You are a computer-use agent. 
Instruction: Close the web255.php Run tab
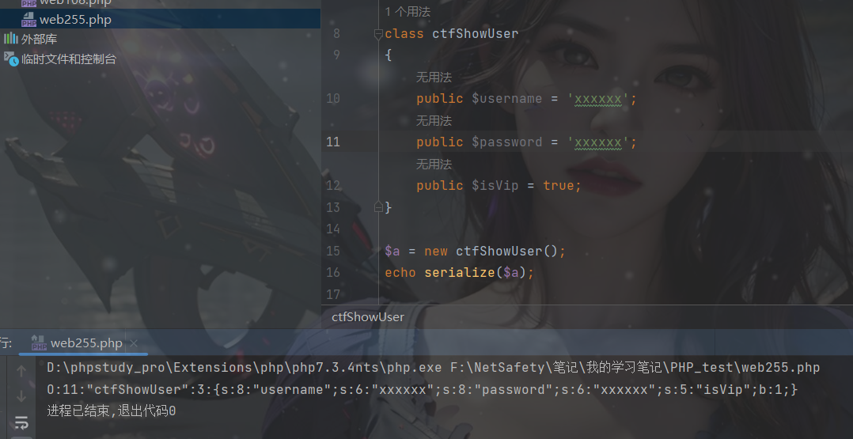[x=134, y=343]
